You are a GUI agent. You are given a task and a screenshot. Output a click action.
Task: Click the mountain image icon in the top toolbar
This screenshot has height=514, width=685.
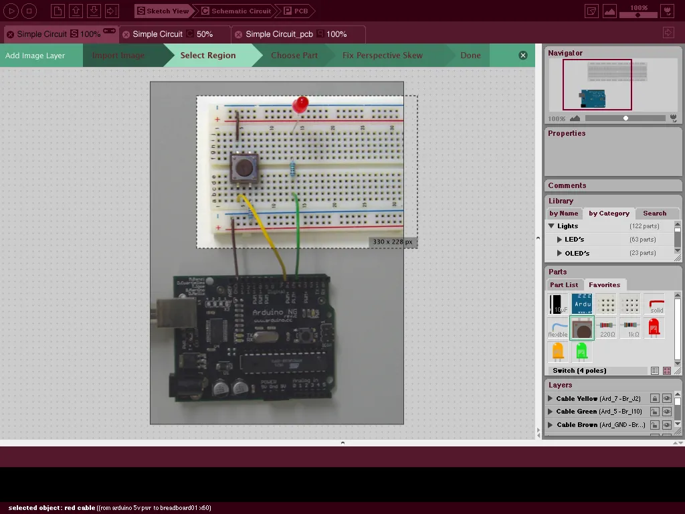pos(609,11)
